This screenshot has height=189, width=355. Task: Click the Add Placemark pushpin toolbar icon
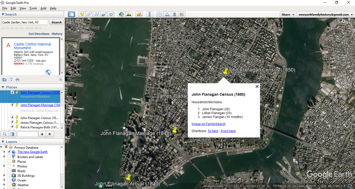tap(82, 14)
